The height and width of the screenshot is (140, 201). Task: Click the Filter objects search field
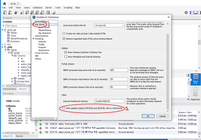point(18,26)
